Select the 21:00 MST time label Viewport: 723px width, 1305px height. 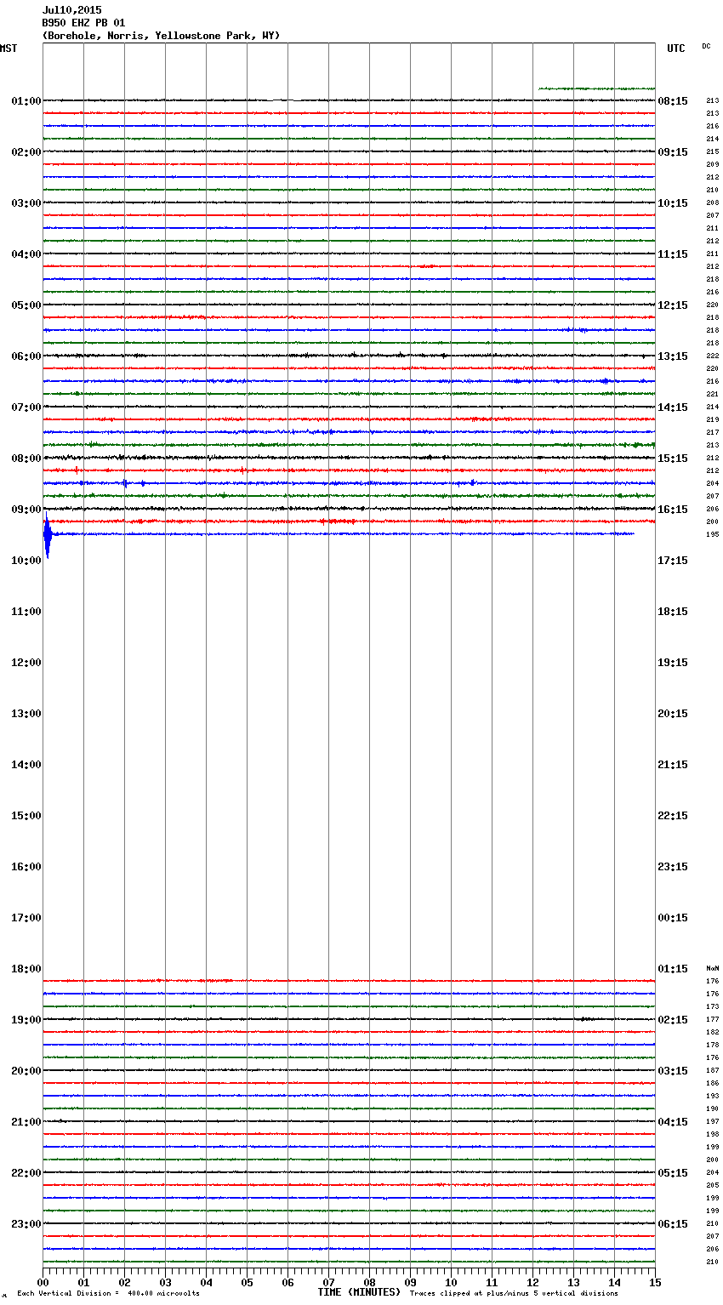[26, 1122]
